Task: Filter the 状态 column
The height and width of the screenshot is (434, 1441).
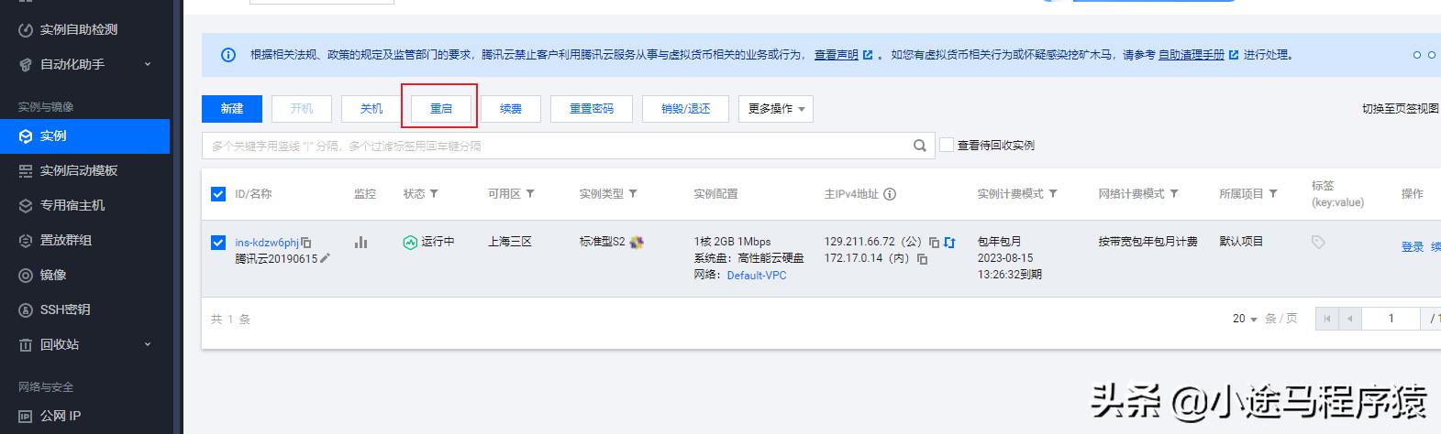Action: point(434,194)
